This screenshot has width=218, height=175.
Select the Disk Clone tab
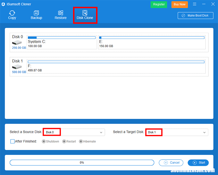pos(85,15)
